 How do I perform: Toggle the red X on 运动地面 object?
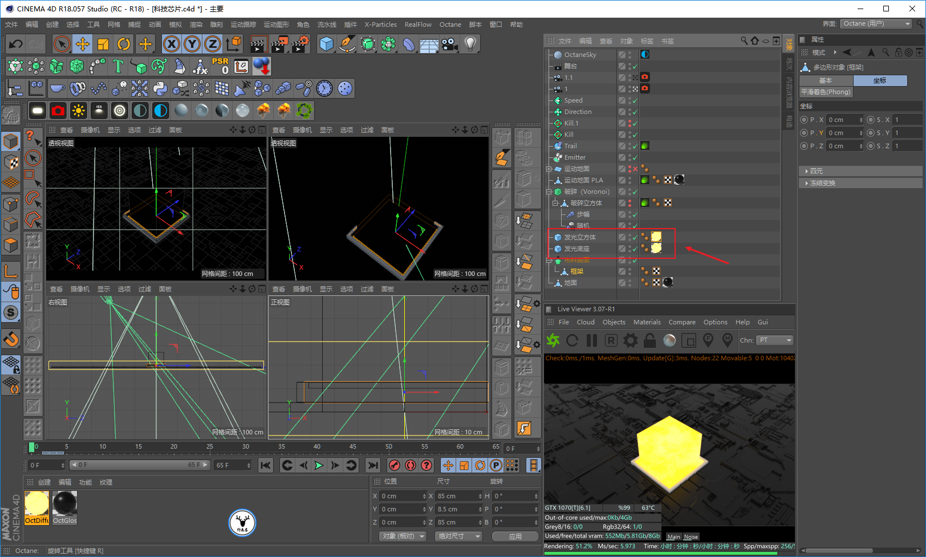coord(635,169)
